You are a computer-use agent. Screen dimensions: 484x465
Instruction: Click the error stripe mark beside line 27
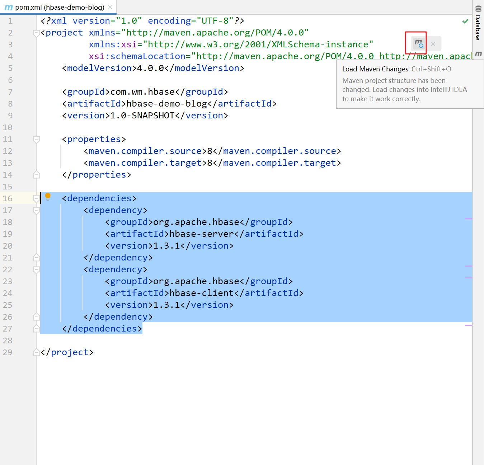(468, 325)
